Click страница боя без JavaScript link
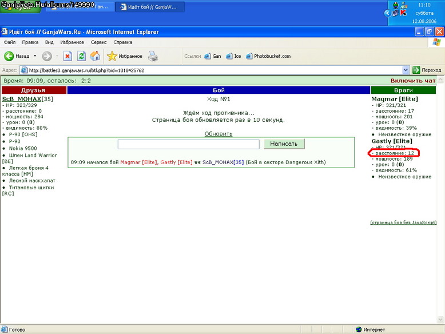Image resolution: width=445 pixels, height=334 pixels. tap(403, 222)
